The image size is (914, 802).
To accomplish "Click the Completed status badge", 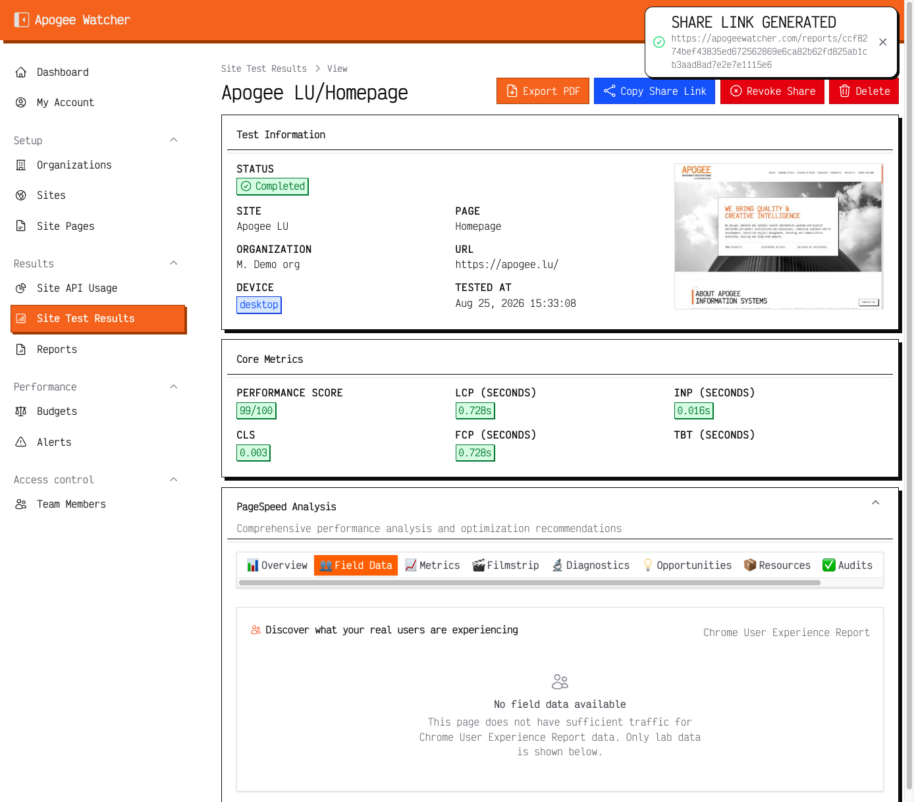I will [x=273, y=186].
